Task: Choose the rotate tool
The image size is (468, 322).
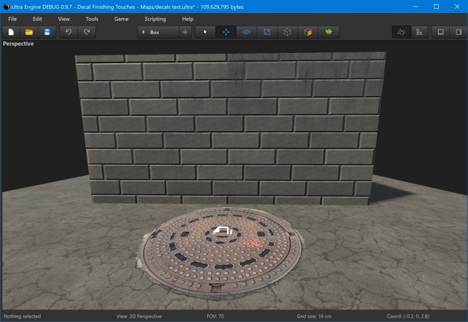Action: (246, 32)
